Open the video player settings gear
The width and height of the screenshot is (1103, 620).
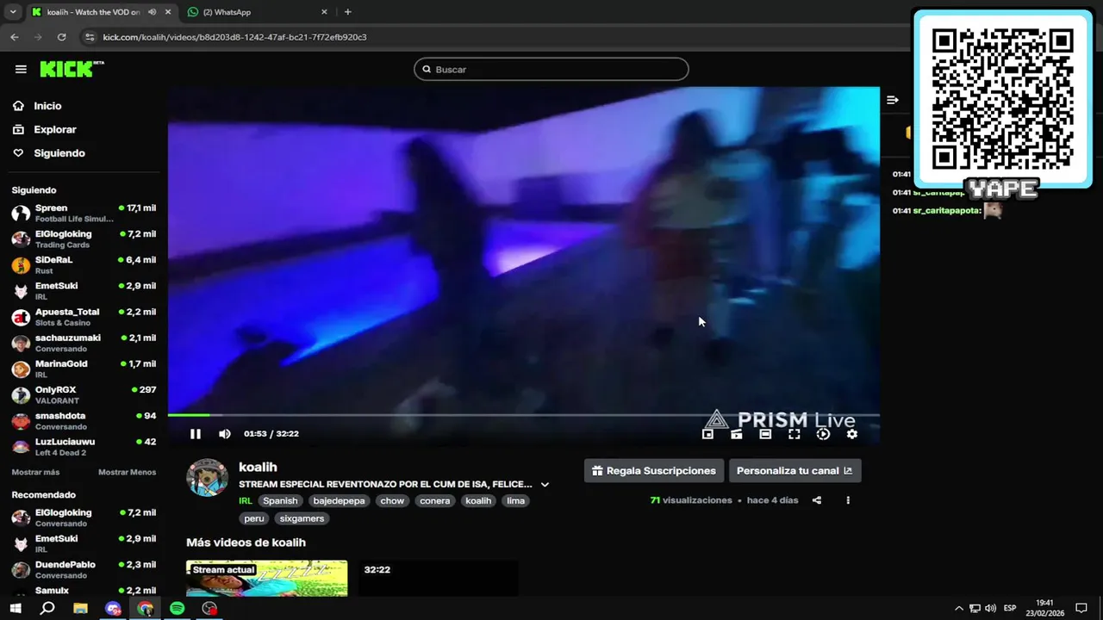point(852,434)
